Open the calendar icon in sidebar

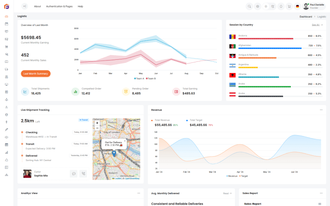(x=7, y=24)
